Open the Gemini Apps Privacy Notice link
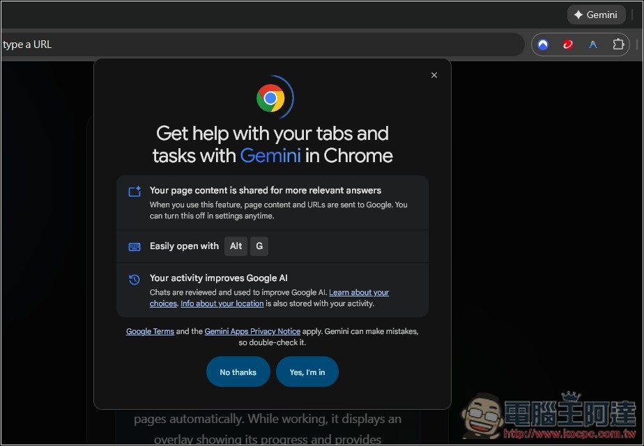 click(252, 331)
